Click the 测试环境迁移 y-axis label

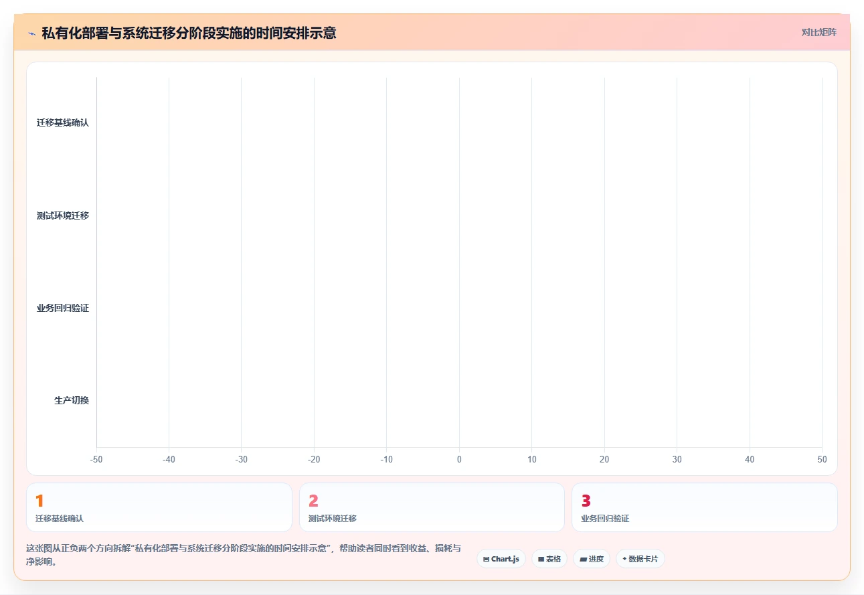63,216
